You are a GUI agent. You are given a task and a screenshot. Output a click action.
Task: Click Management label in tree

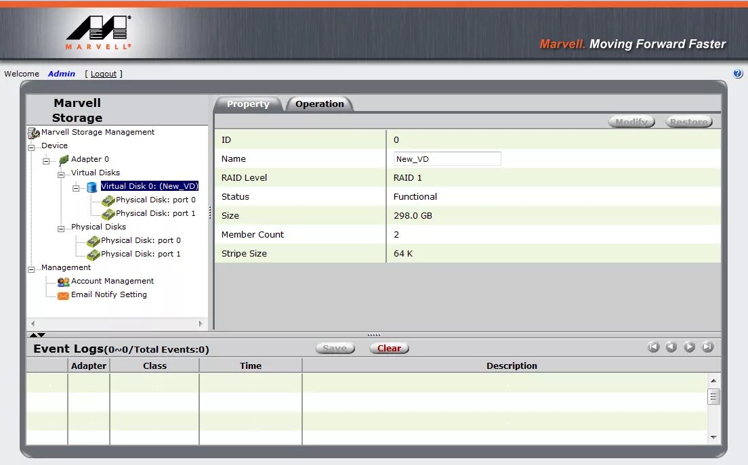(66, 267)
